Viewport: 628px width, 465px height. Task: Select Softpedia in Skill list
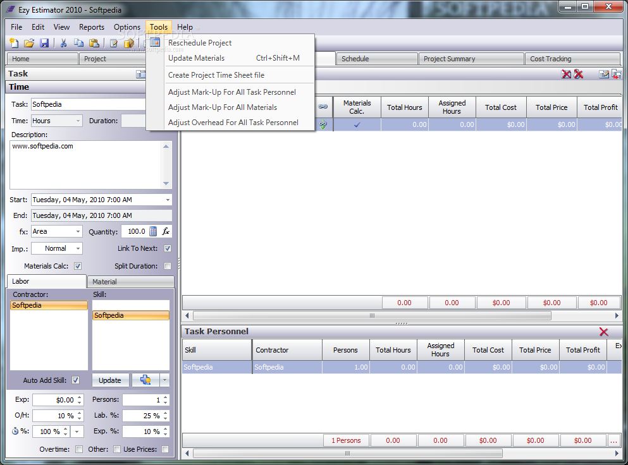click(x=131, y=315)
